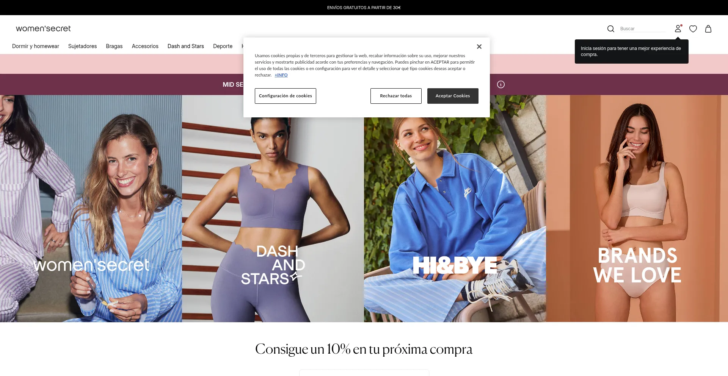Open the user account icon
Screen dimensions: 728x376
[678, 29]
